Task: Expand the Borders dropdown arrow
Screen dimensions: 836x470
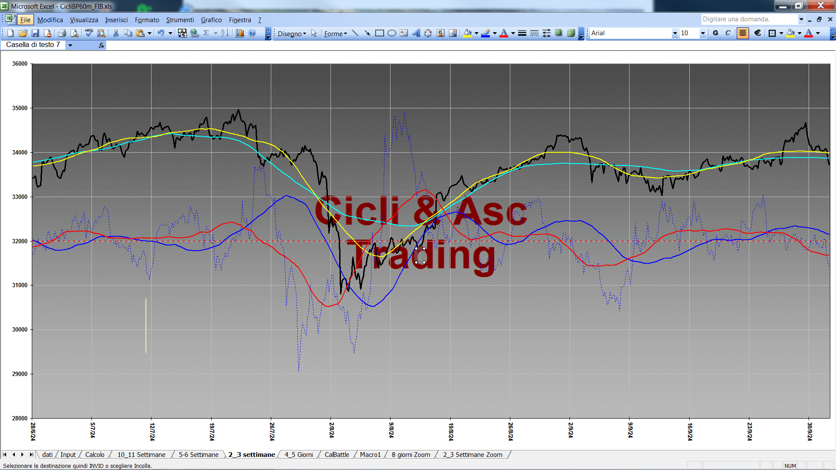Action: pyautogui.click(x=781, y=33)
